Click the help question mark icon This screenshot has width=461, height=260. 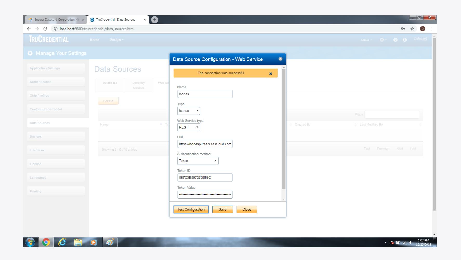tap(395, 40)
